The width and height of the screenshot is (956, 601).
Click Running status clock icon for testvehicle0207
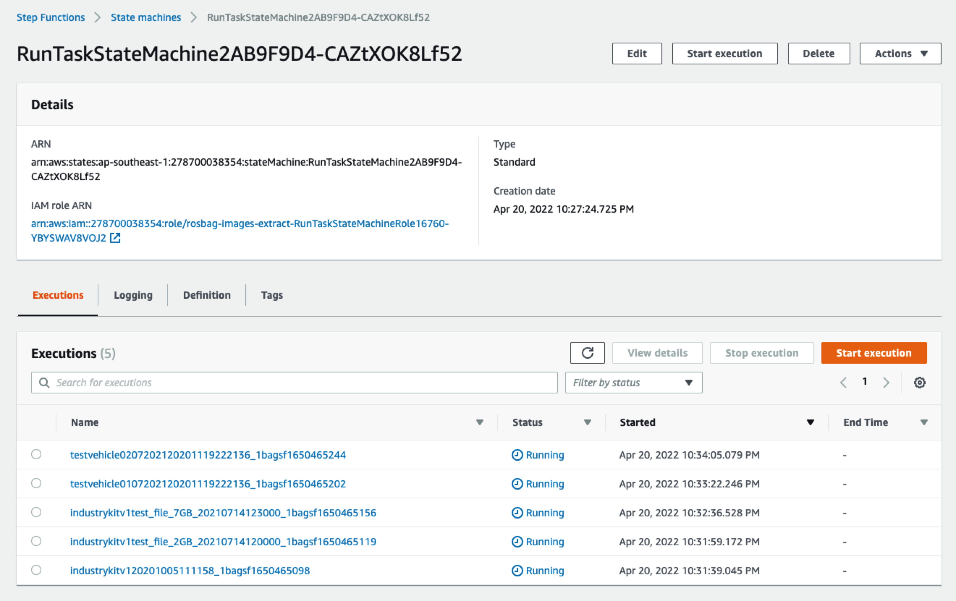(x=517, y=455)
